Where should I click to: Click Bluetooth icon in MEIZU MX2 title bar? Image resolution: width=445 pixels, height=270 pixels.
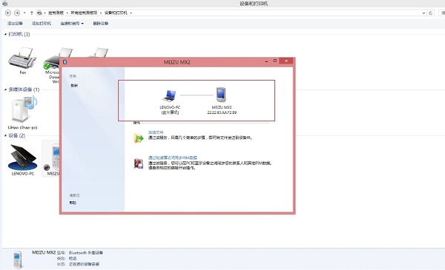point(65,61)
